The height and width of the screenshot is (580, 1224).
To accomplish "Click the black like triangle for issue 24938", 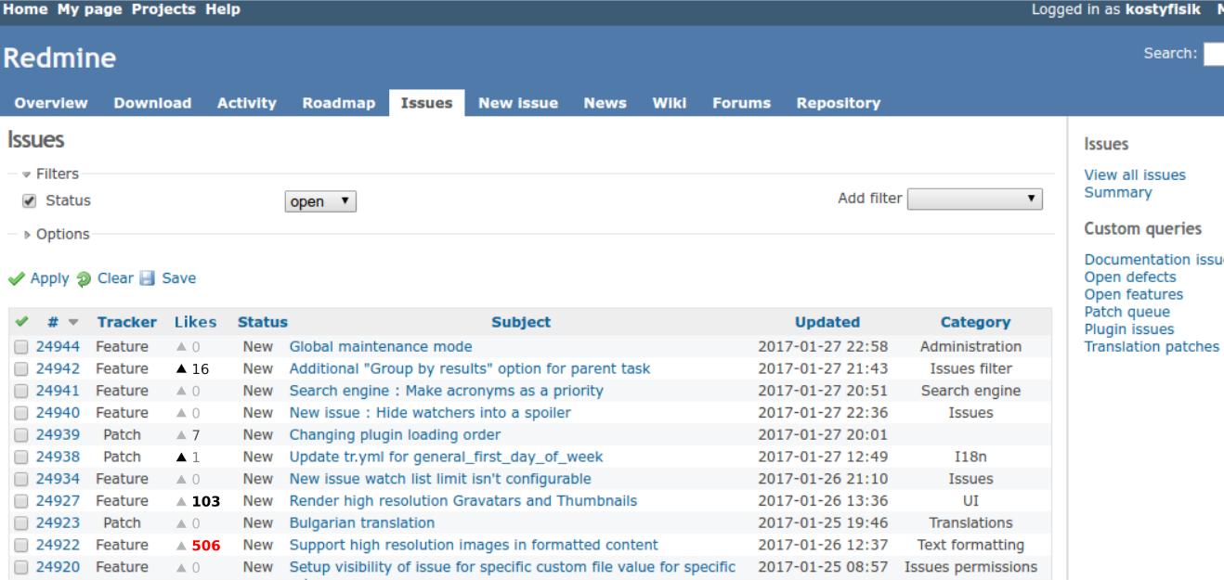I will [181, 458].
